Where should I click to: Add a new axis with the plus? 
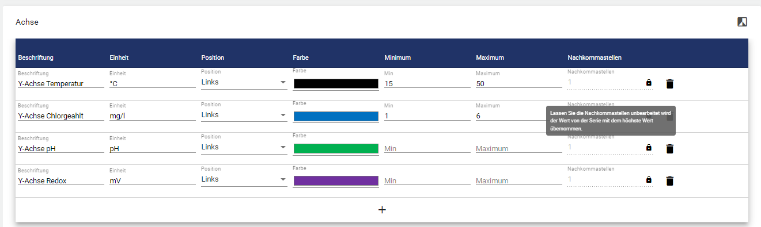click(381, 210)
